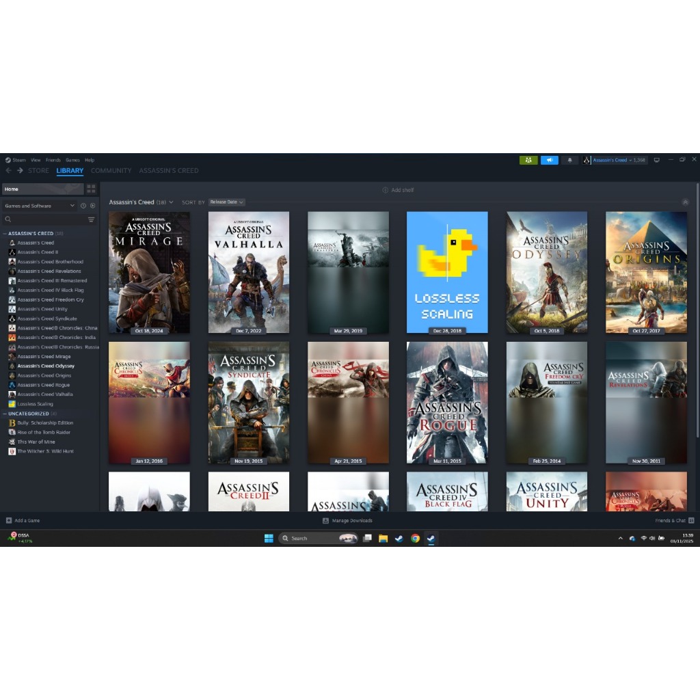This screenshot has height=700, width=700.
Task: Select Assassin's Creed IV Black Flag in sidebar
Action: [x=51, y=290]
